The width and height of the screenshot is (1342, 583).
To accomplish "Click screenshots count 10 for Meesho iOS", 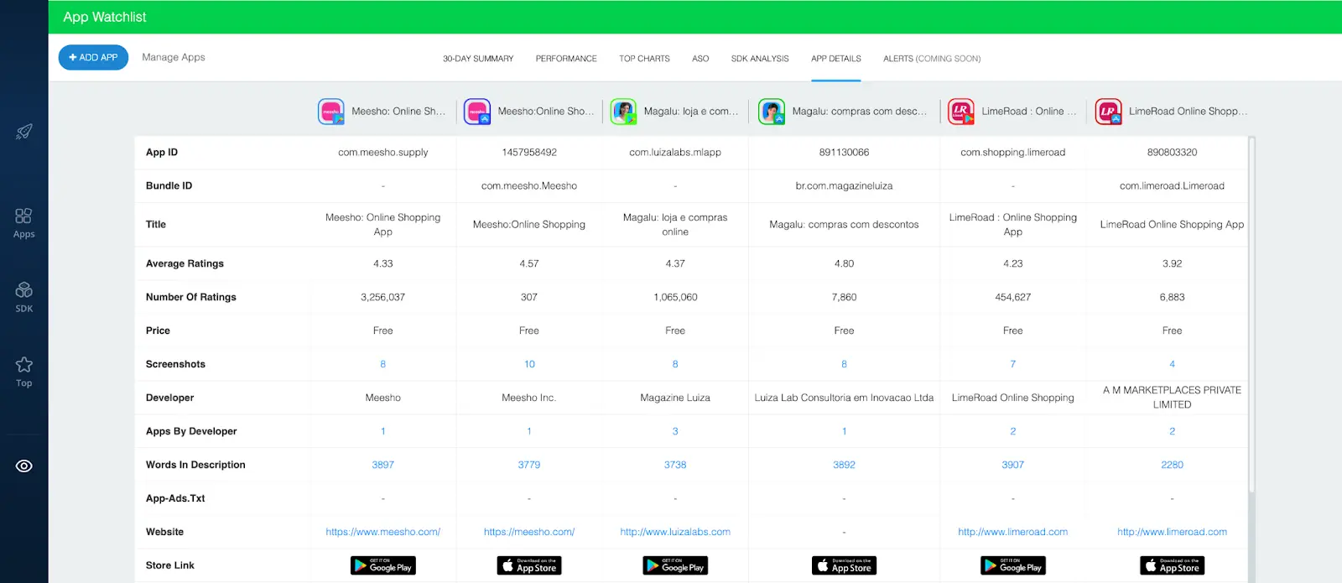I will (529, 364).
